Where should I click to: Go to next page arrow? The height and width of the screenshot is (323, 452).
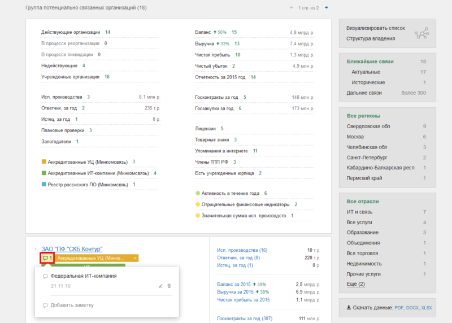click(x=327, y=7)
